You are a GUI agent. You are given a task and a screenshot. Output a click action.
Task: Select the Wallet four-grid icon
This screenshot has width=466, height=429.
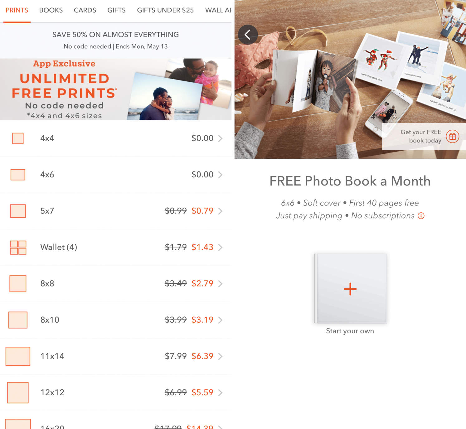tap(18, 248)
